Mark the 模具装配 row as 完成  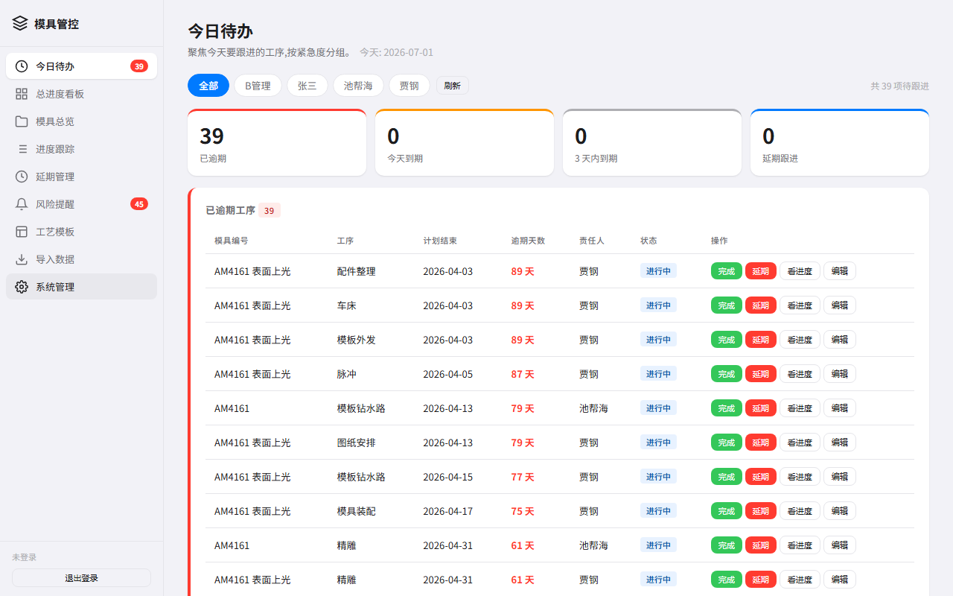[727, 511]
